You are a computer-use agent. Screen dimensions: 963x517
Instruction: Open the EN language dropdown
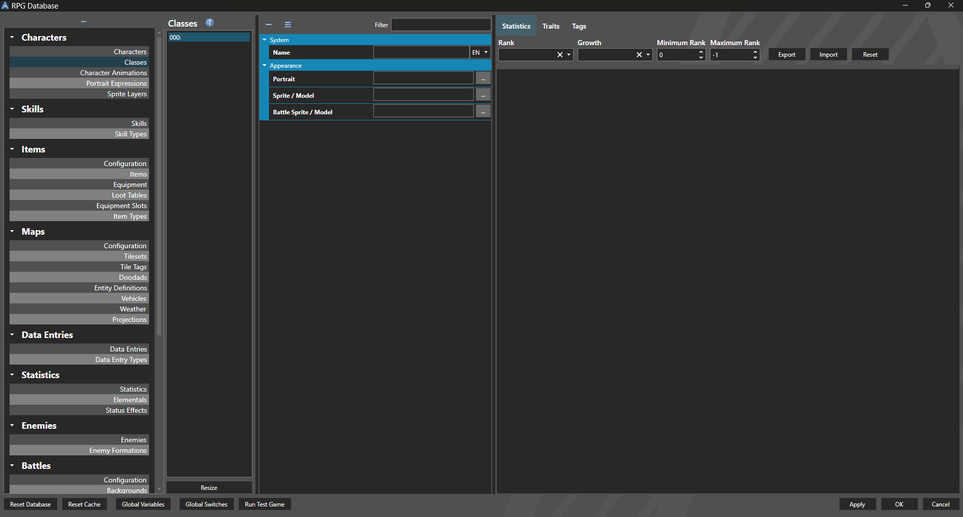point(480,52)
